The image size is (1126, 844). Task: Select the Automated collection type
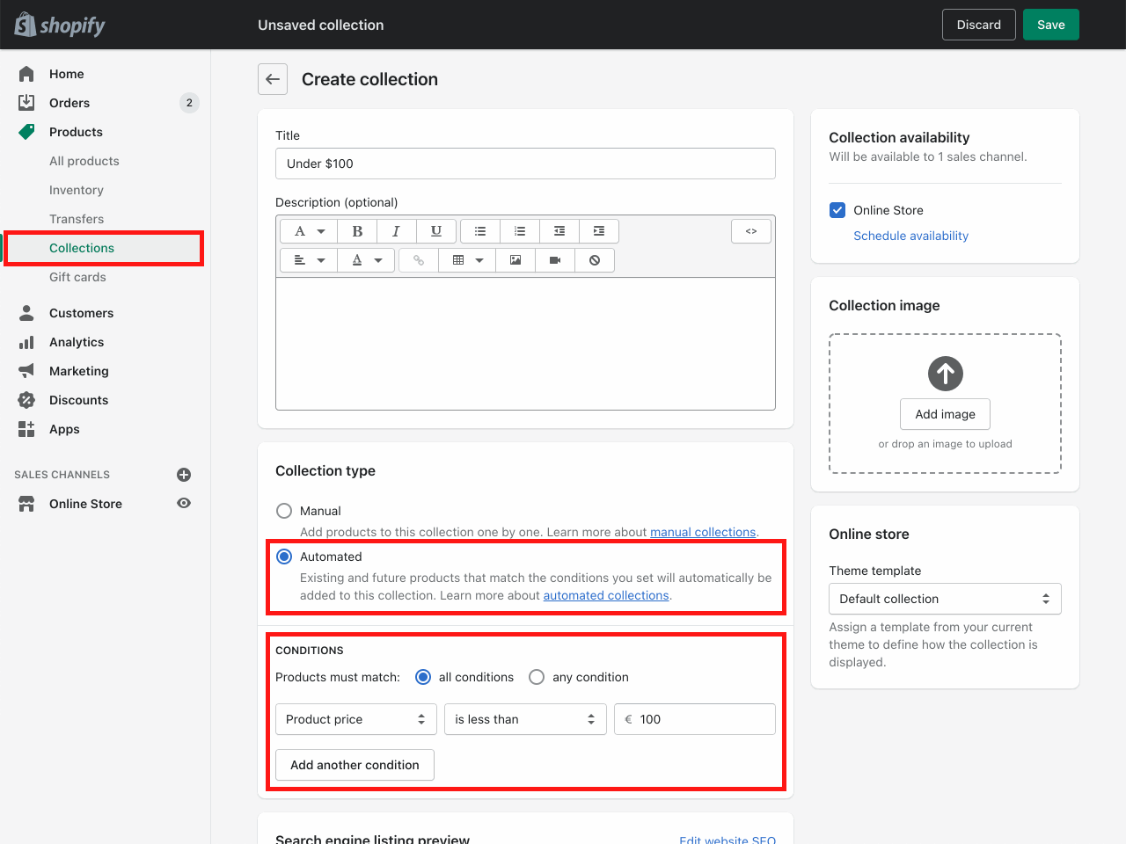pos(283,556)
